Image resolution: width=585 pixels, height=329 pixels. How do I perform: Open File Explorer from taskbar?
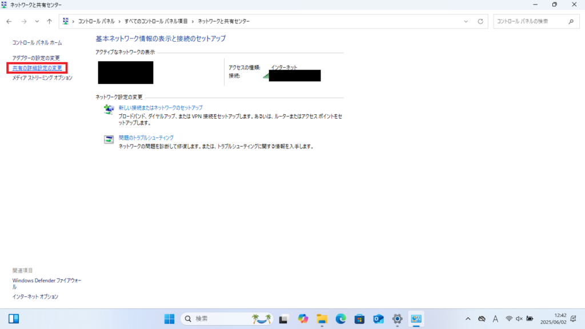(x=322, y=319)
